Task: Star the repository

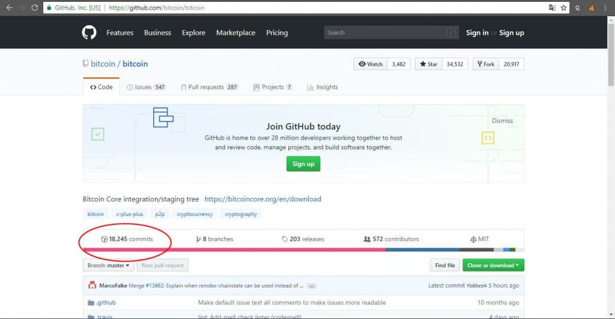Action: pyautogui.click(x=429, y=64)
